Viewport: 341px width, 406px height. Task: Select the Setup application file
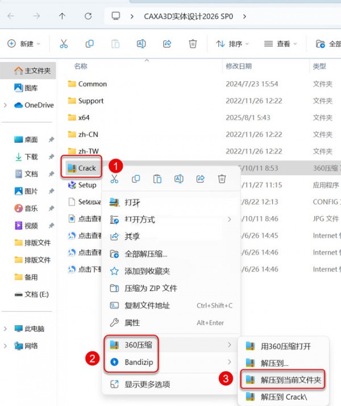[x=82, y=185]
